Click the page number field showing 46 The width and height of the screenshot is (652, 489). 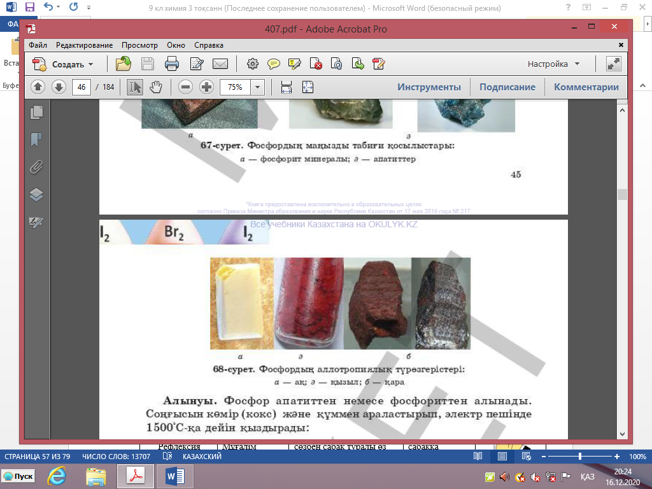81,87
